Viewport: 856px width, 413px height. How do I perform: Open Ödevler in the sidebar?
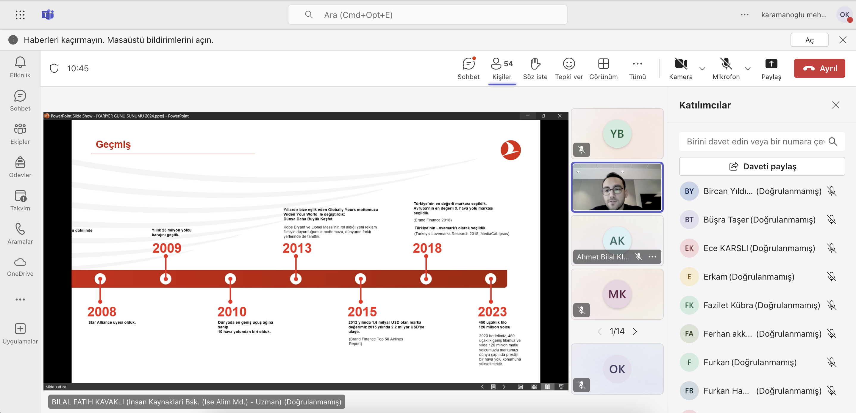coord(20,167)
